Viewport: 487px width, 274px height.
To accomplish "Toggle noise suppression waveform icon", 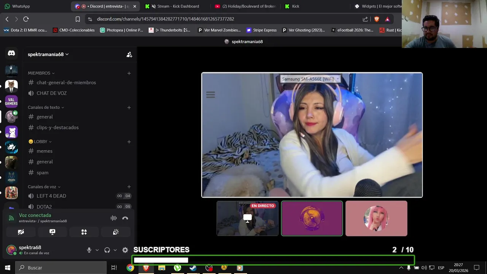I will (114, 218).
